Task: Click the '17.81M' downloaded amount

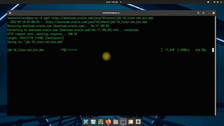Action: (170, 50)
